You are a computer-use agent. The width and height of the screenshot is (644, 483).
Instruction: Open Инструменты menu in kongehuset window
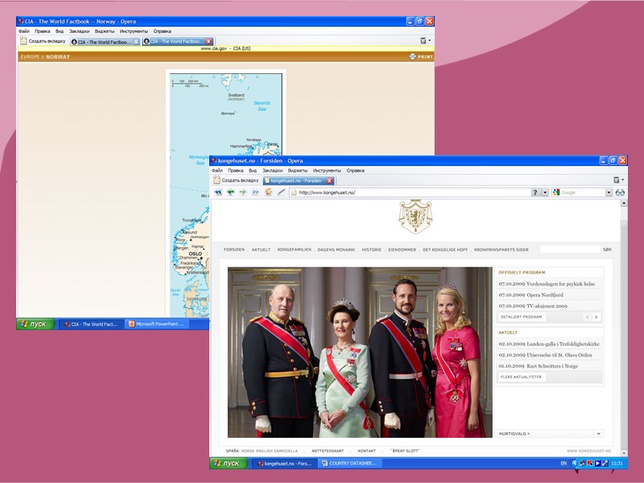(x=327, y=171)
